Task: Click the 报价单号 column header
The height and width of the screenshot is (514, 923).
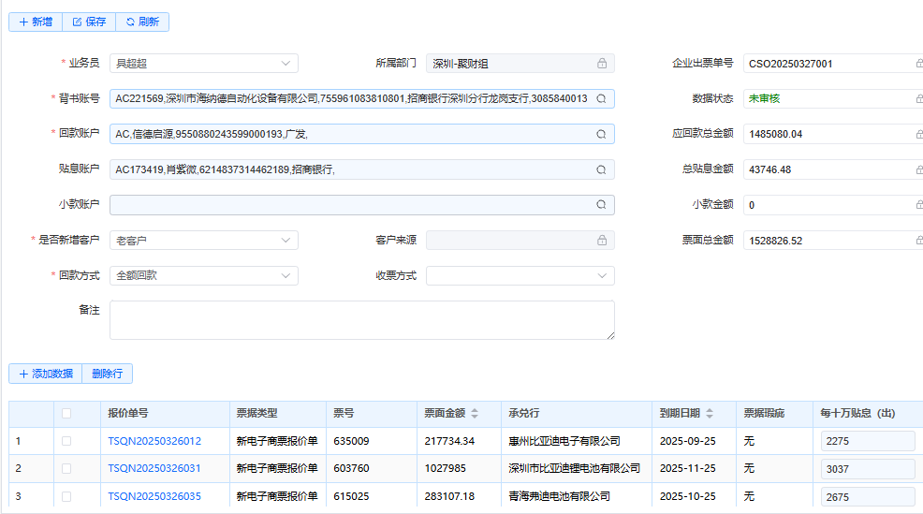Action: coord(166,413)
